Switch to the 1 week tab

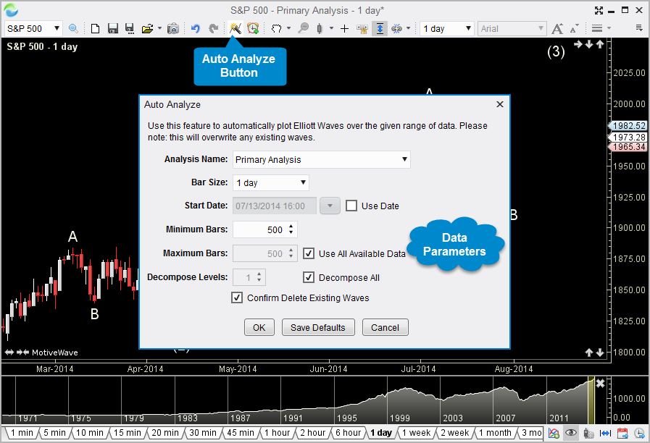(x=416, y=433)
